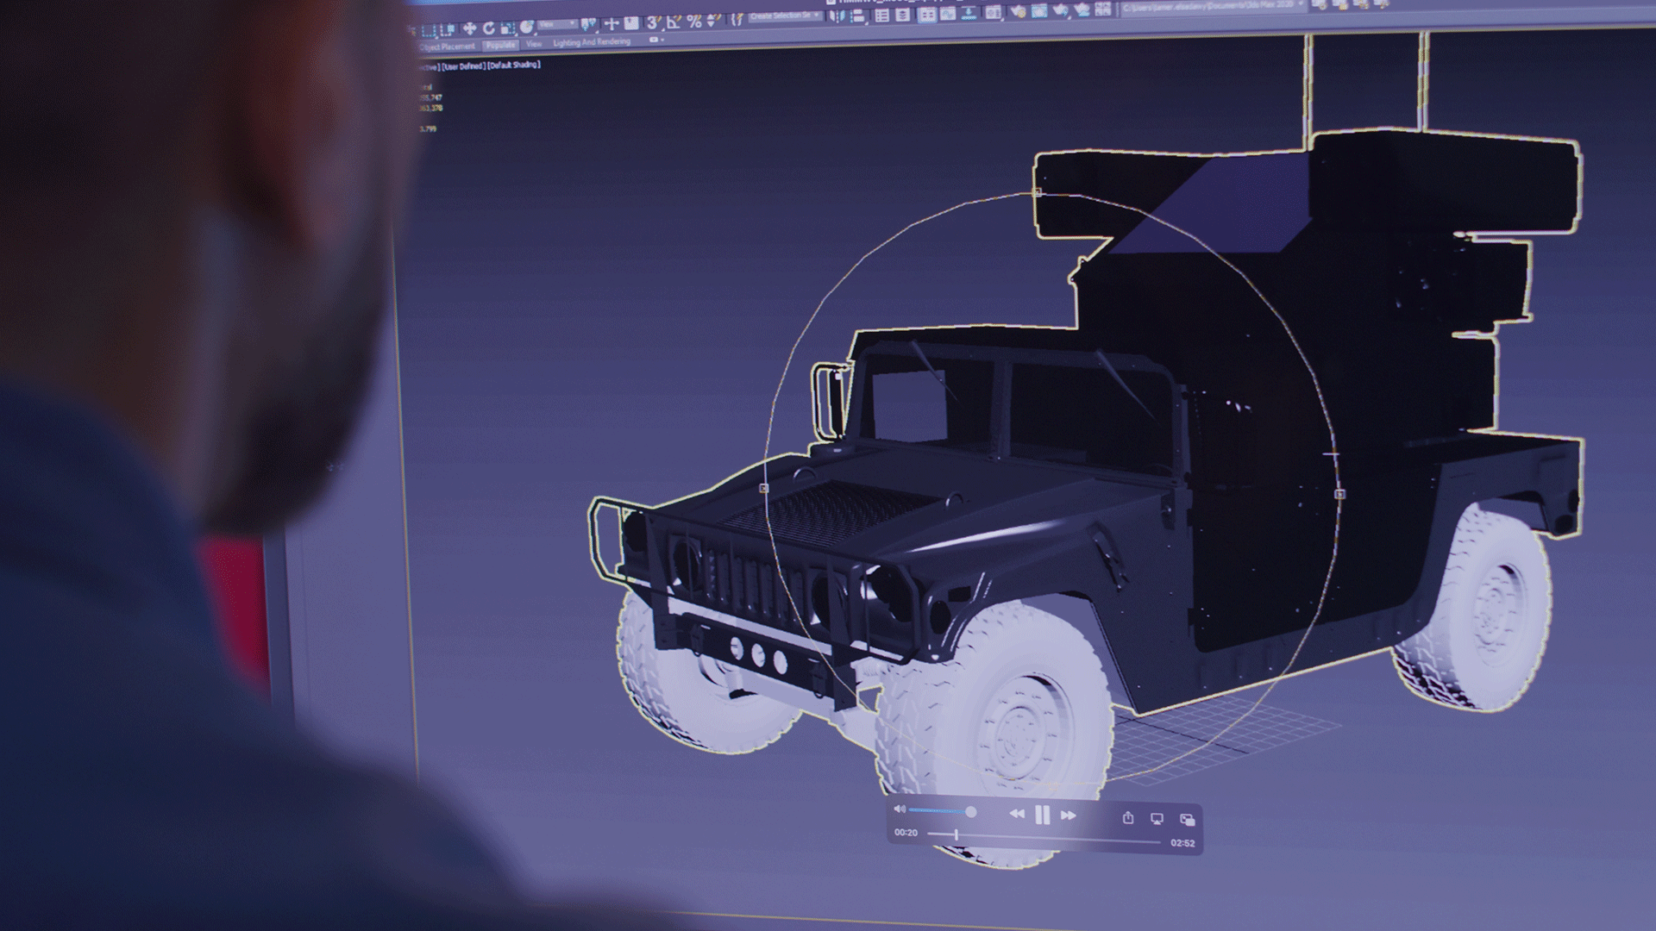
Task: Click the 00:20 elapsed time label
Action: pos(906,833)
